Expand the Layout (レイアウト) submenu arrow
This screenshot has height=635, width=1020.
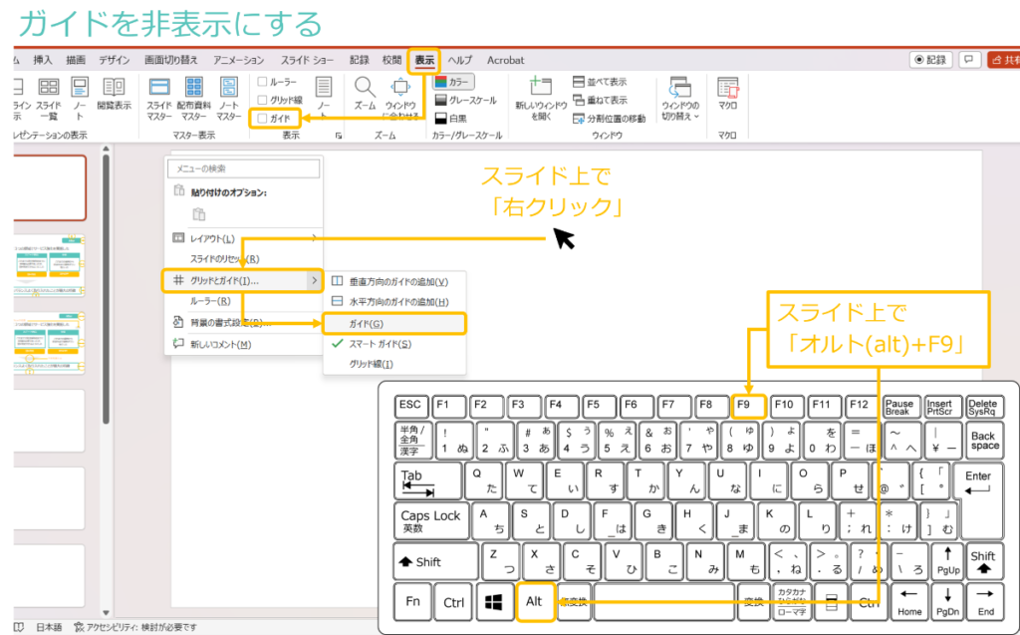point(315,238)
